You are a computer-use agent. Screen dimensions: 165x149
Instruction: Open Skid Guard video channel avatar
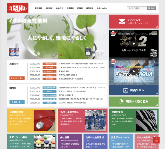(113, 62)
